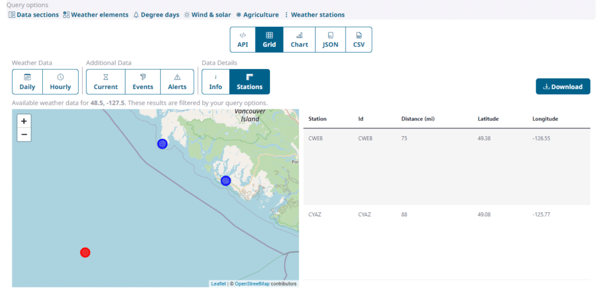
Task: Switch to the API view
Action: click(x=242, y=40)
